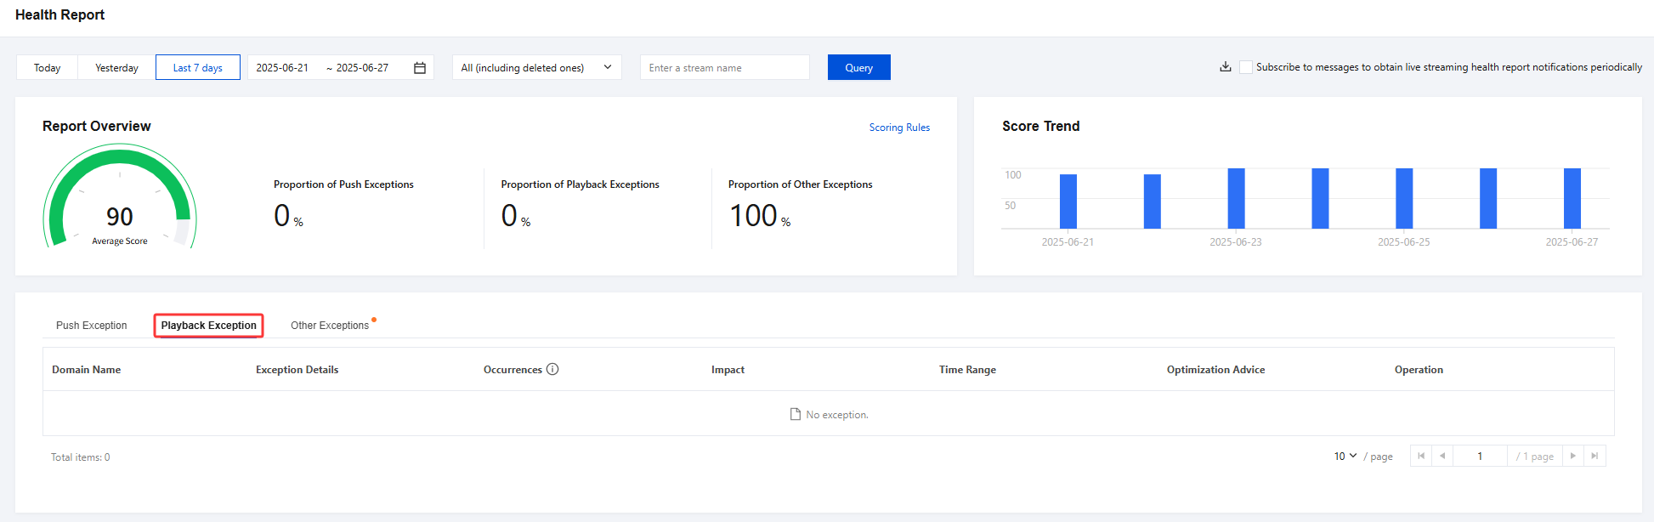Select the Today time filter
1654x522 pixels.
[x=47, y=68]
